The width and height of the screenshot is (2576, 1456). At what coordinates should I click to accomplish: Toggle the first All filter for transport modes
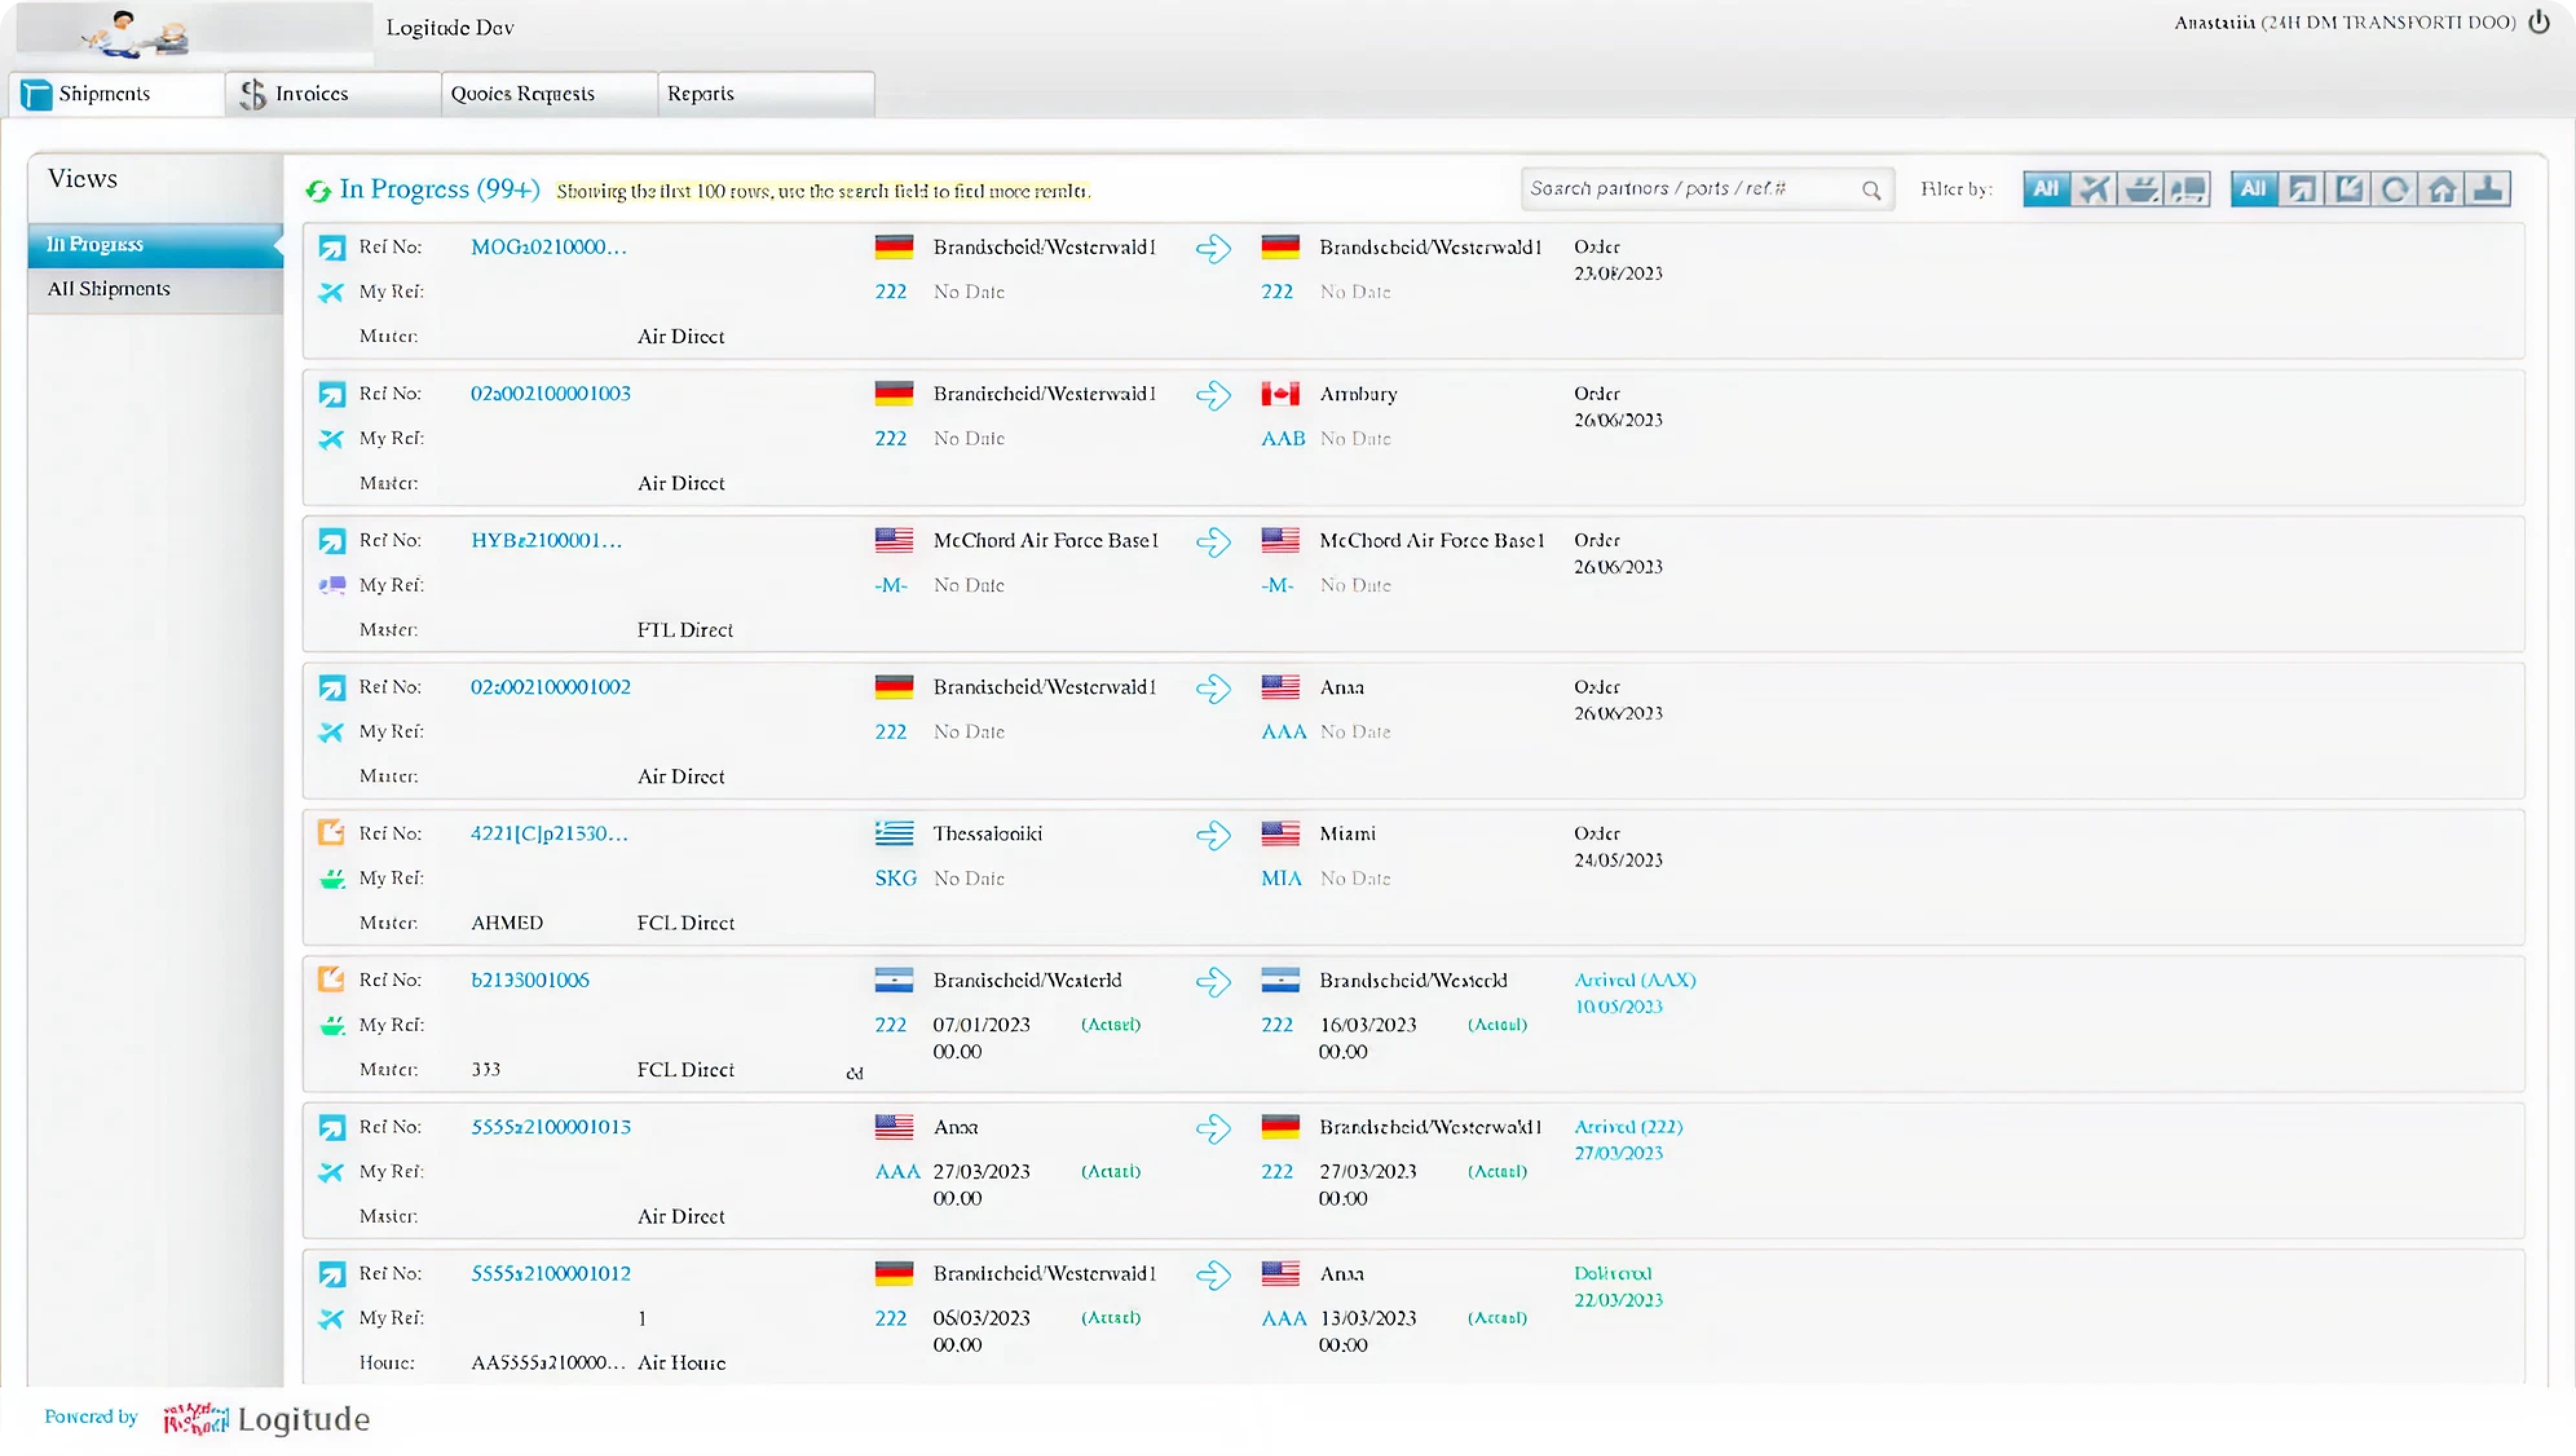[2047, 188]
